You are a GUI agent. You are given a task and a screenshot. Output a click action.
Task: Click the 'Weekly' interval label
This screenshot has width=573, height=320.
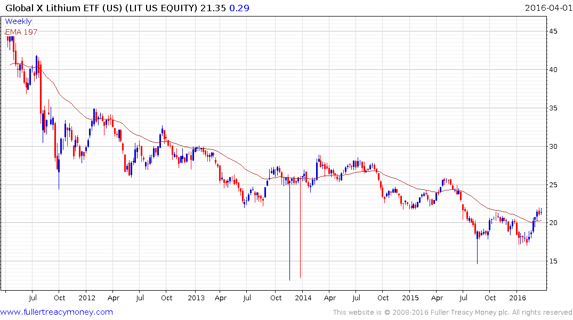18,21
